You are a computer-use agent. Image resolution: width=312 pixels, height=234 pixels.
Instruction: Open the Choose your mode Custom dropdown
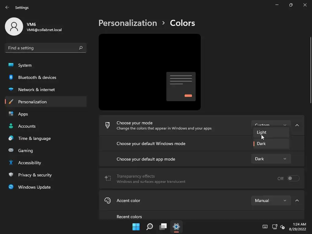click(271, 124)
